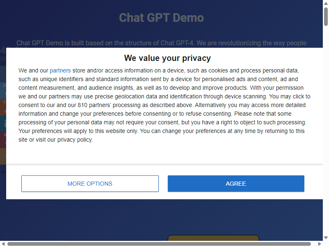Click the share sidebar hide arrow
This screenshot has height=247, width=329.
[3, 172]
